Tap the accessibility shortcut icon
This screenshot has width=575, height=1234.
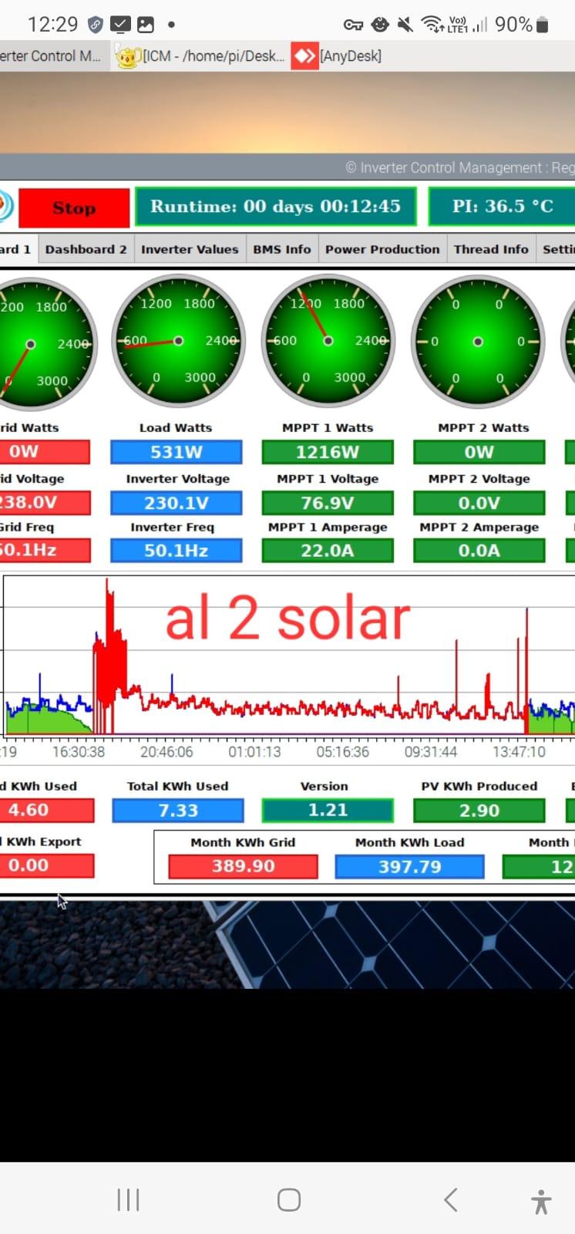click(541, 1201)
